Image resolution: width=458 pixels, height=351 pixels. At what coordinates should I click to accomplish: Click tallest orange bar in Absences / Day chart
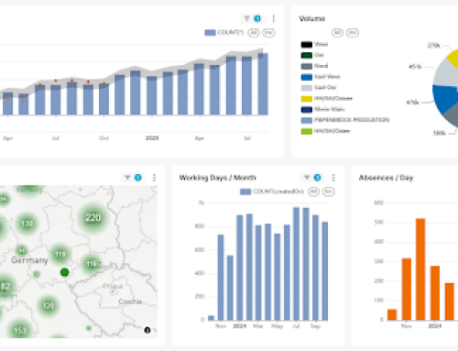click(x=420, y=269)
